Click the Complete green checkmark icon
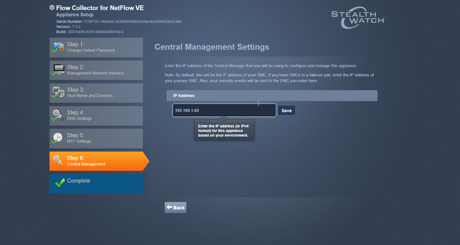 pyautogui.click(x=59, y=183)
